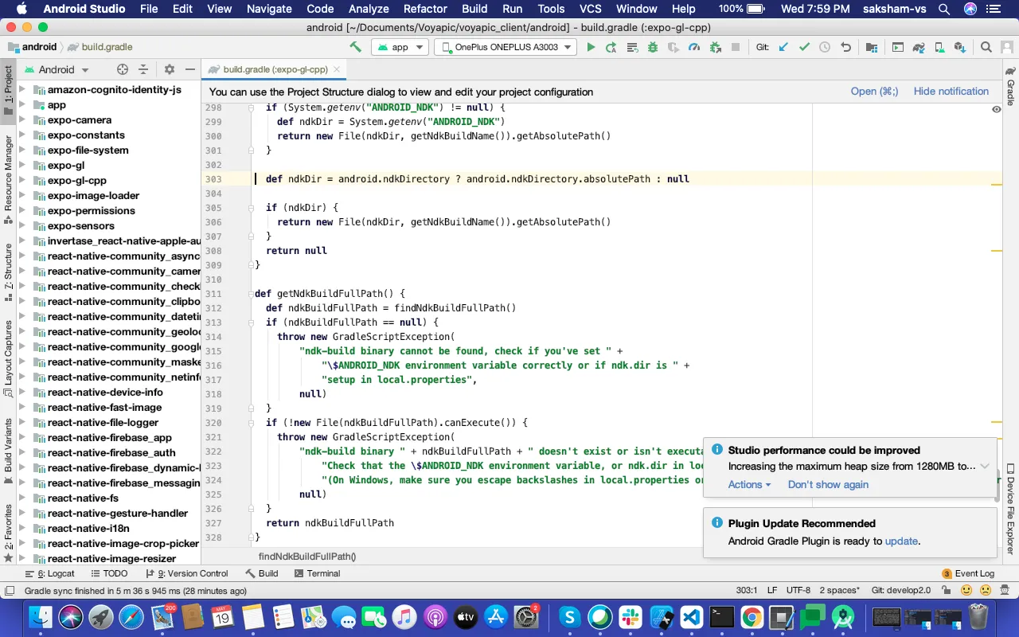
Task: Click the update link in plugin notification
Action: pyautogui.click(x=901, y=541)
